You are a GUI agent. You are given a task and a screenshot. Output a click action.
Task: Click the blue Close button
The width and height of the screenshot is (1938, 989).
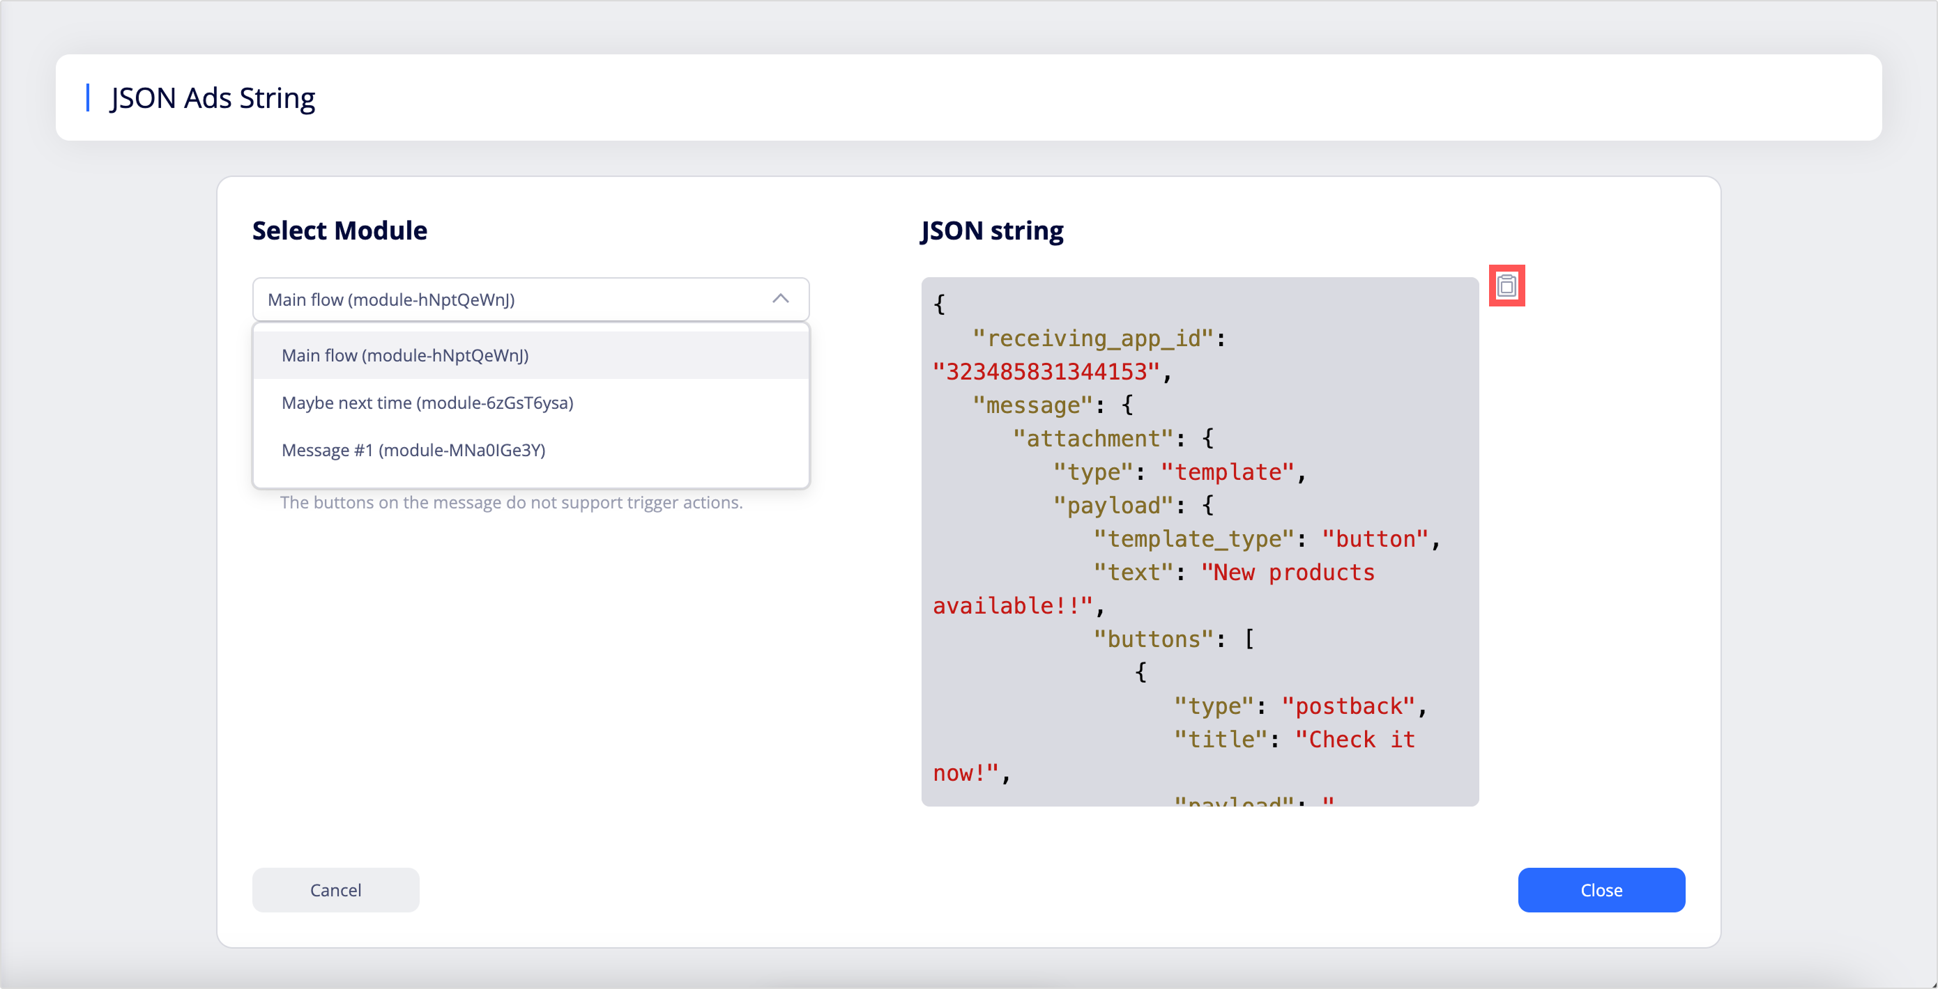point(1600,890)
